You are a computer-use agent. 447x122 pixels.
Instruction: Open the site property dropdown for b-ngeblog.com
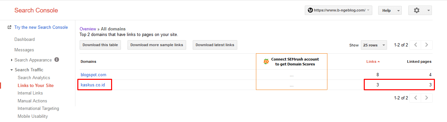[x=339, y=10]
